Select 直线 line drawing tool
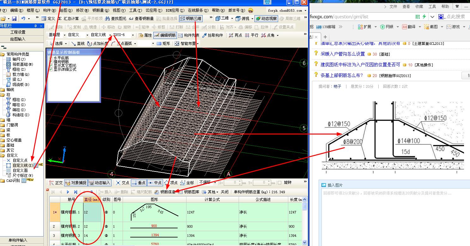Screen dimensions: 470x246 coord(78,44)
